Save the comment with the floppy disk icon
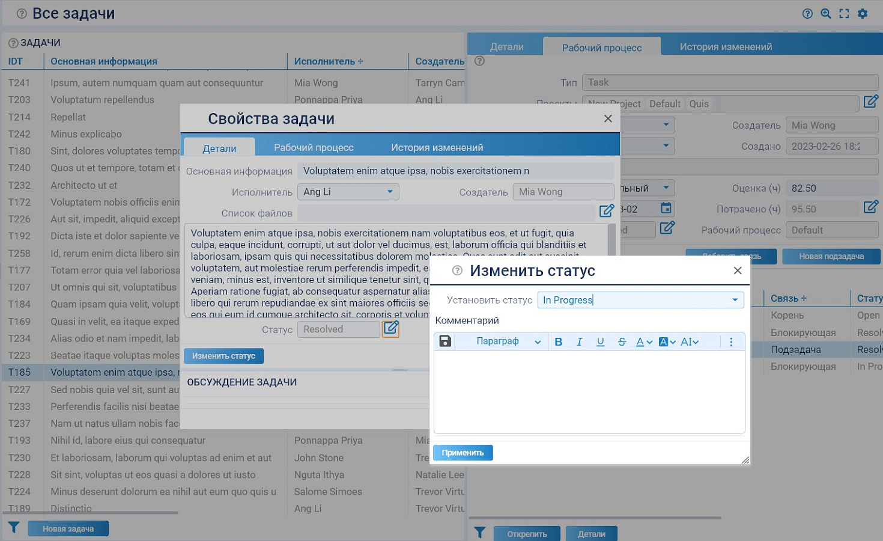The image size is (883, 541). click(x=445, y=341)
